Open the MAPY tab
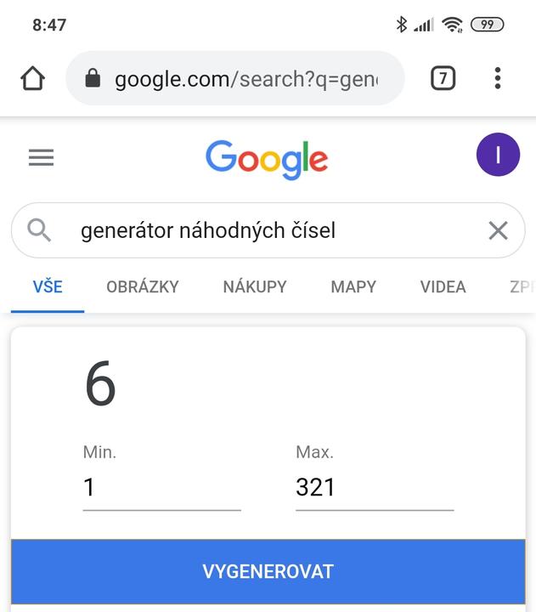Screen dimensions: 536x612 click(353, 287)
